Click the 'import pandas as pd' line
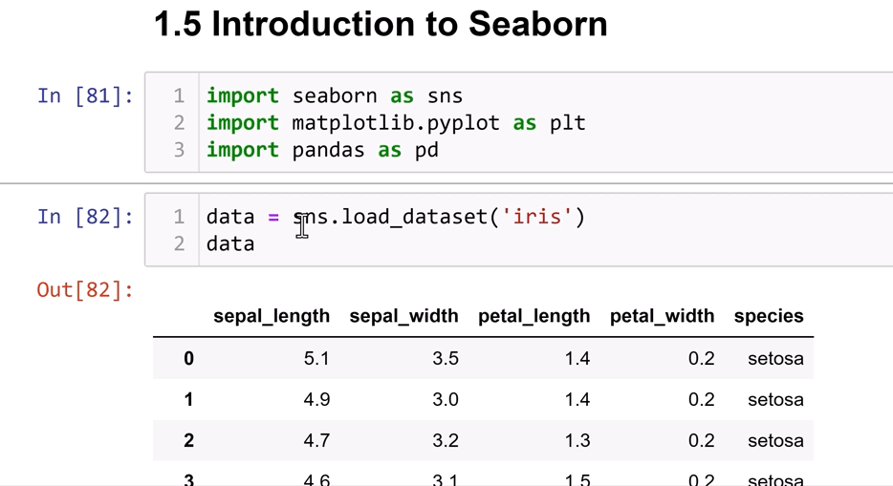 [x=322, y=150]
